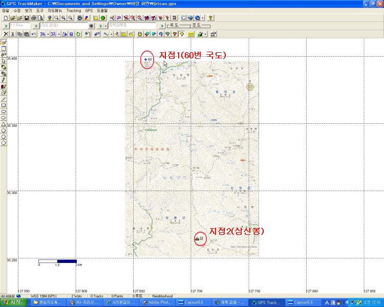Open the Tracking menu
Image resolution: width=384 pixels, height=307 pixels.
tap(74, 11)
